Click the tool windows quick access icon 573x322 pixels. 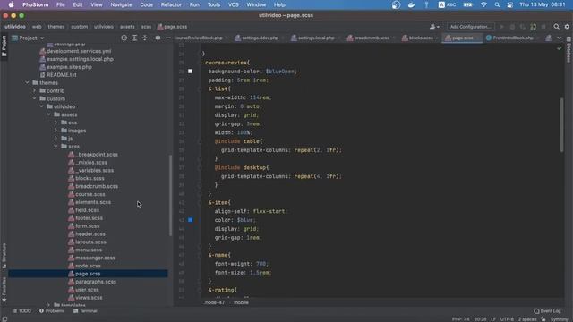pos(4,318)
